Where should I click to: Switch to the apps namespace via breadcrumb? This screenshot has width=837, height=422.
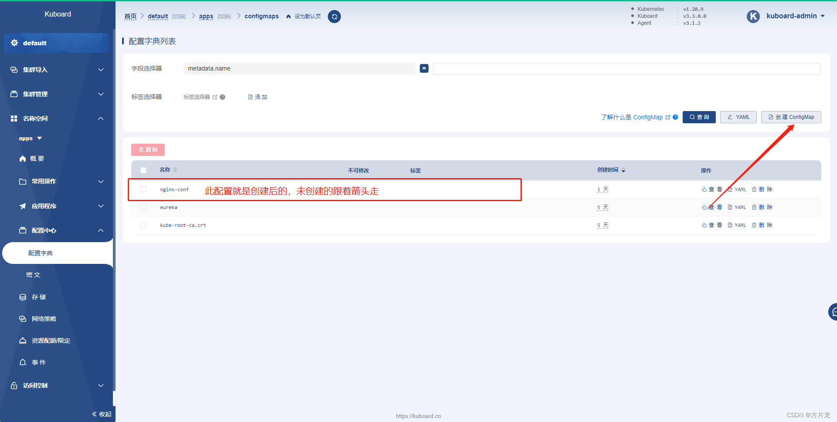pyautogui.click(x=206, y=16)
